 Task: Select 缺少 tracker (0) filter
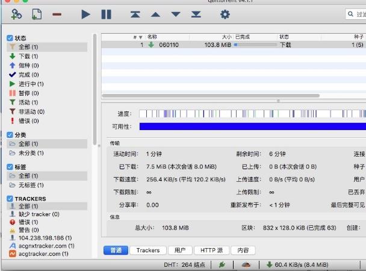click(47, 214)
